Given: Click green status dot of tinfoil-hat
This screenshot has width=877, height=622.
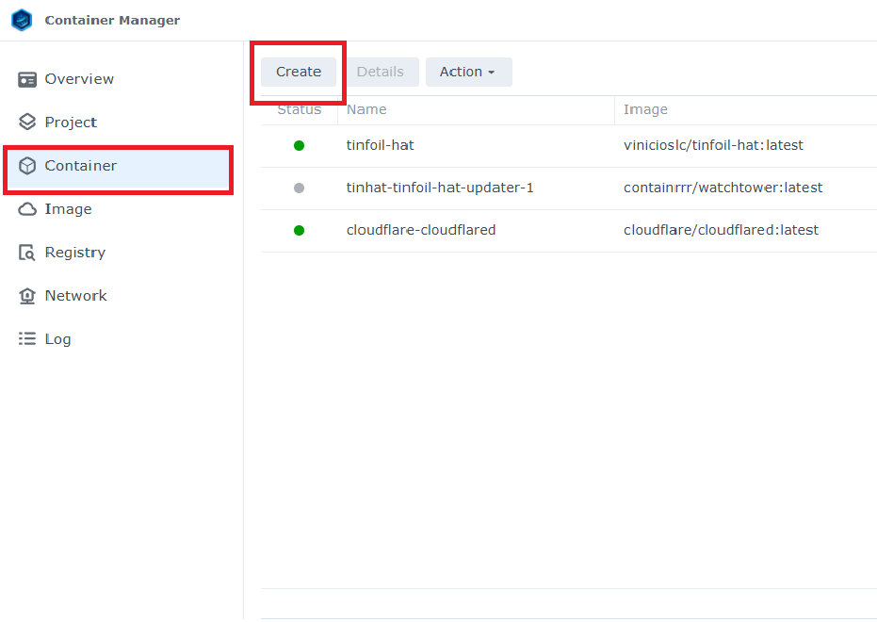Looking at the screenshot, I should (x=299, y=145).
